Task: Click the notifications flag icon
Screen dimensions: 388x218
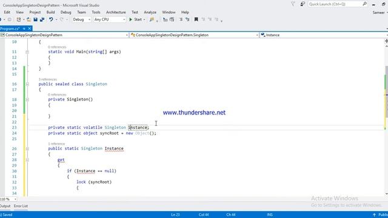Action: pos(293,4)
